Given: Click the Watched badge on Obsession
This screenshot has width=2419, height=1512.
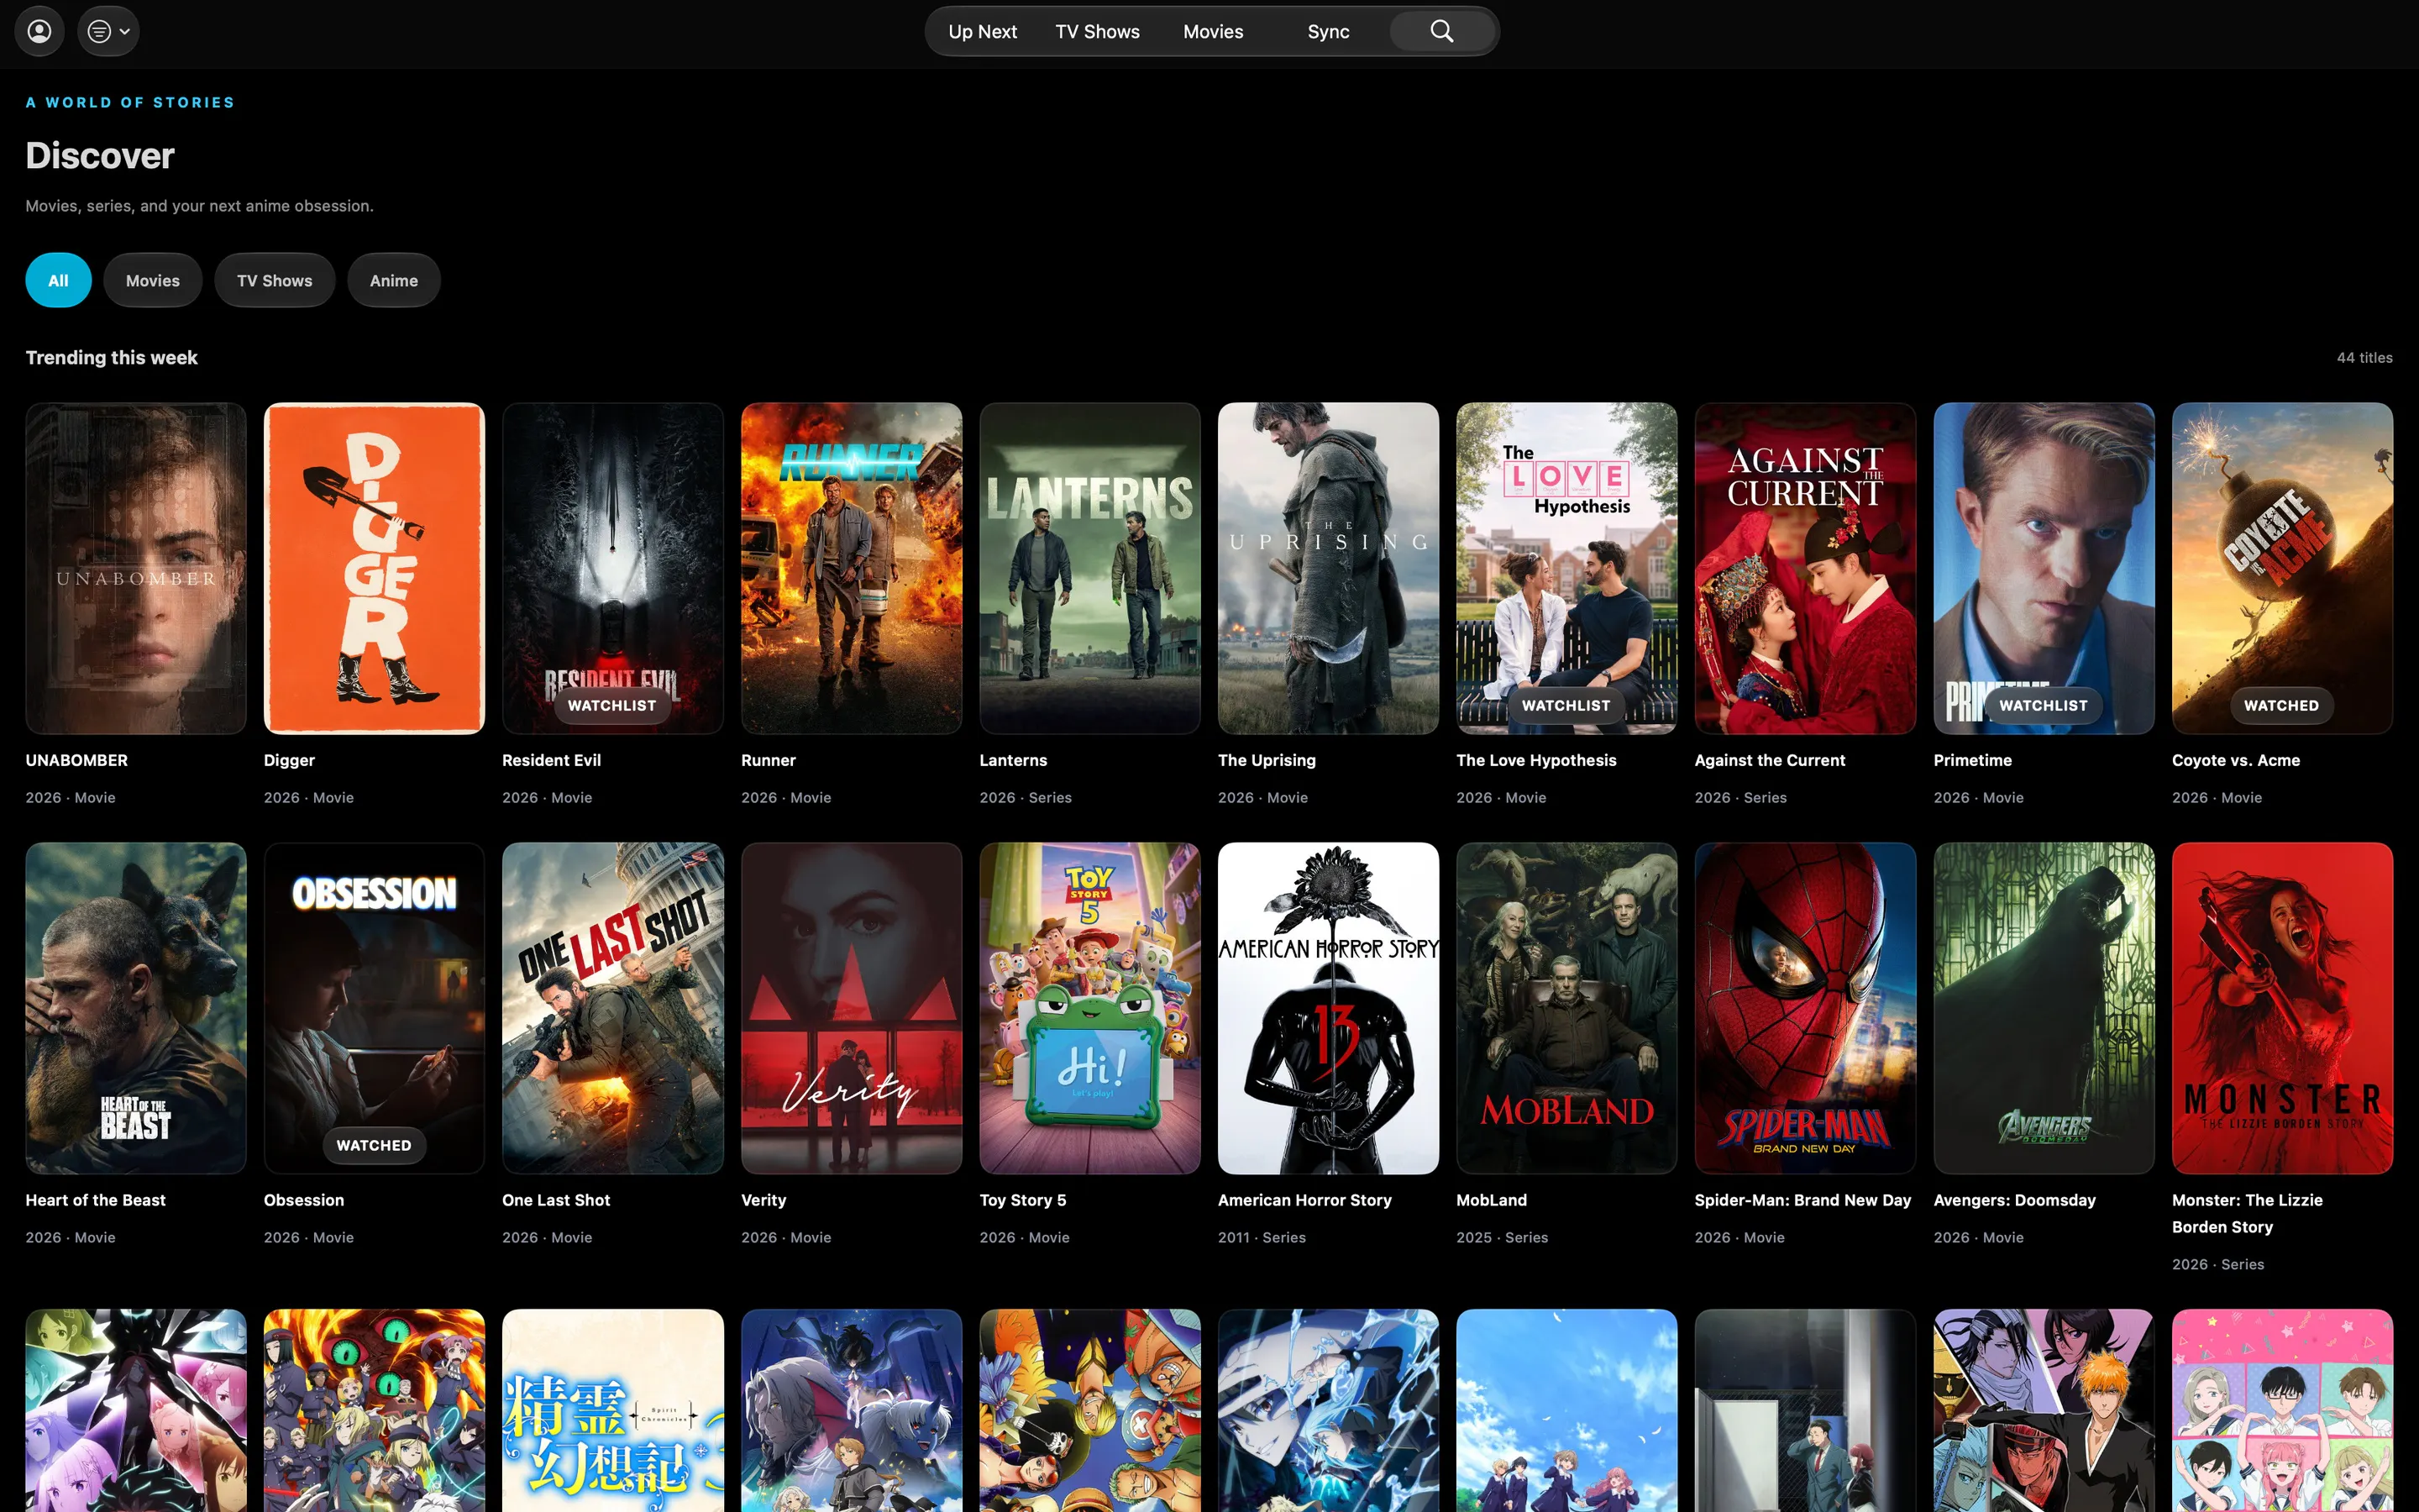Looking at the screenshot, I should [374, 1145].
